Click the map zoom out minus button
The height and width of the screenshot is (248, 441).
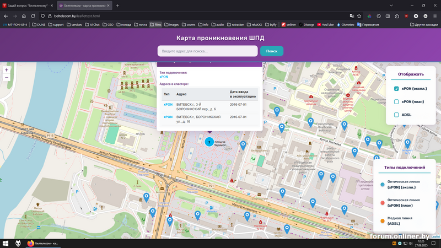click(x=7, y=78)
